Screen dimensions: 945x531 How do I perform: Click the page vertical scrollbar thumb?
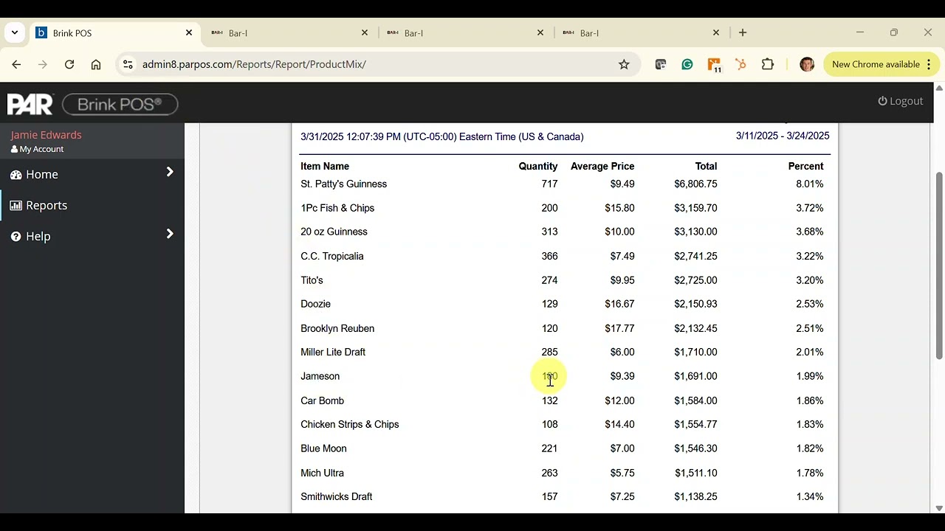pyautogui.click(x=939, y=265)
